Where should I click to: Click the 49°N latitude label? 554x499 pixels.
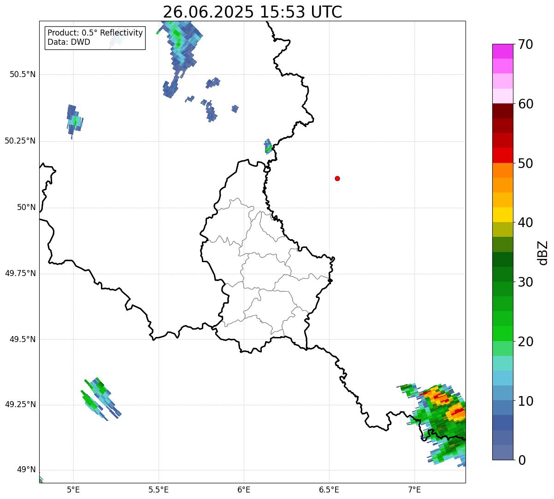pos(26,469)
